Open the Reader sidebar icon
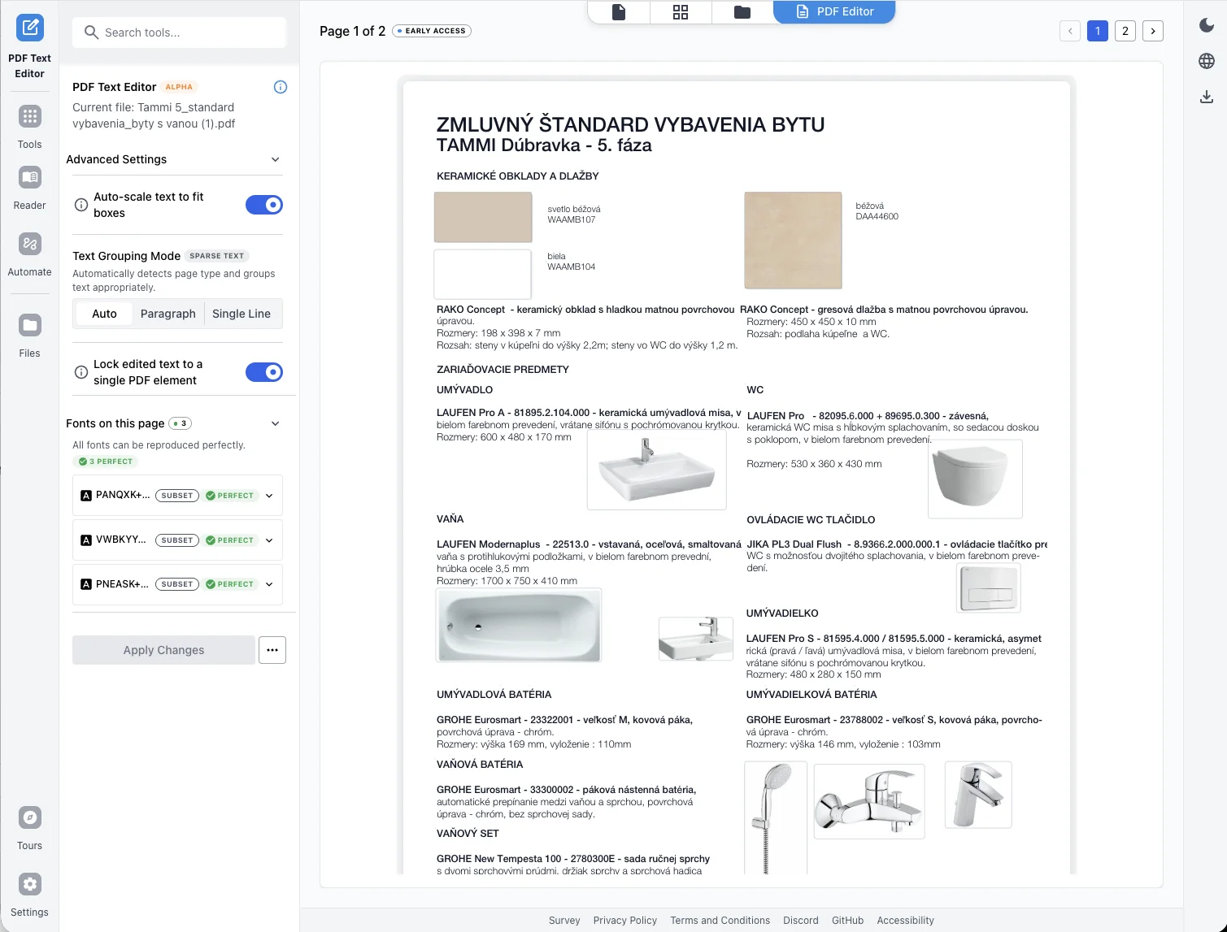This screenshot has height=932, width=1227. (30, 177)
